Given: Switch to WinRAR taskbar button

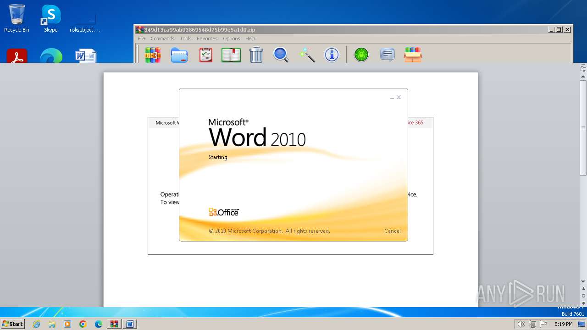Looking at the screenshot, I should 114,324.
